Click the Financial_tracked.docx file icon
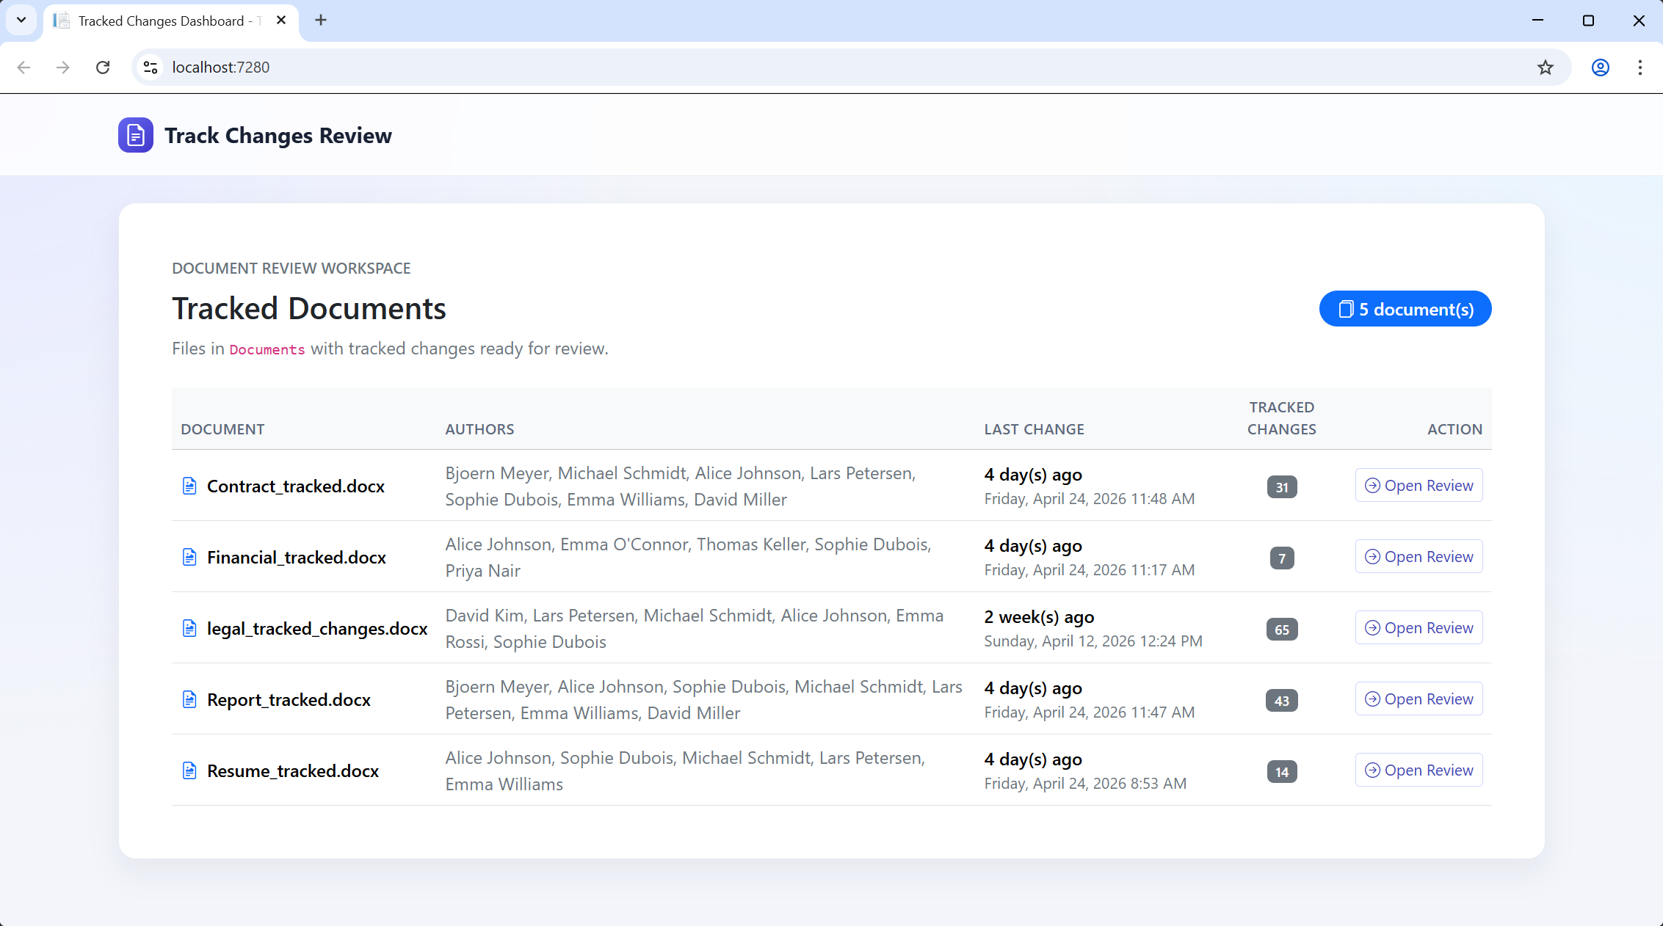Viewport: 1663px width, 926px height. (x=189, y=557)
